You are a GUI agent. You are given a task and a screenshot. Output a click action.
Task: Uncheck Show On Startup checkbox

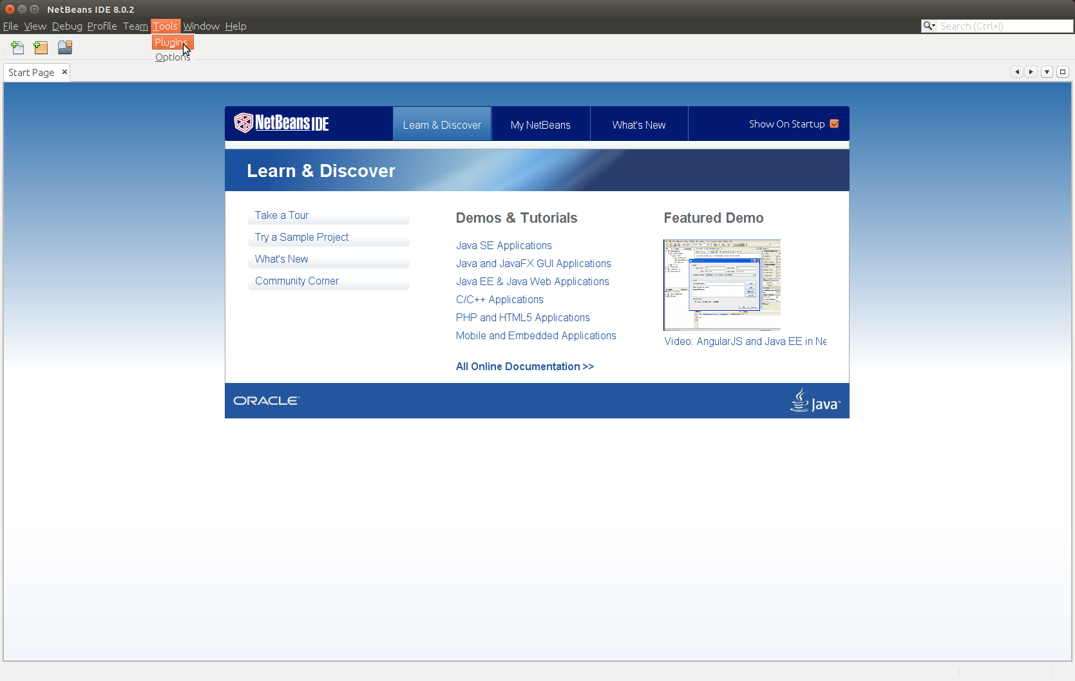pyautogui.click(x=834, y=124)
